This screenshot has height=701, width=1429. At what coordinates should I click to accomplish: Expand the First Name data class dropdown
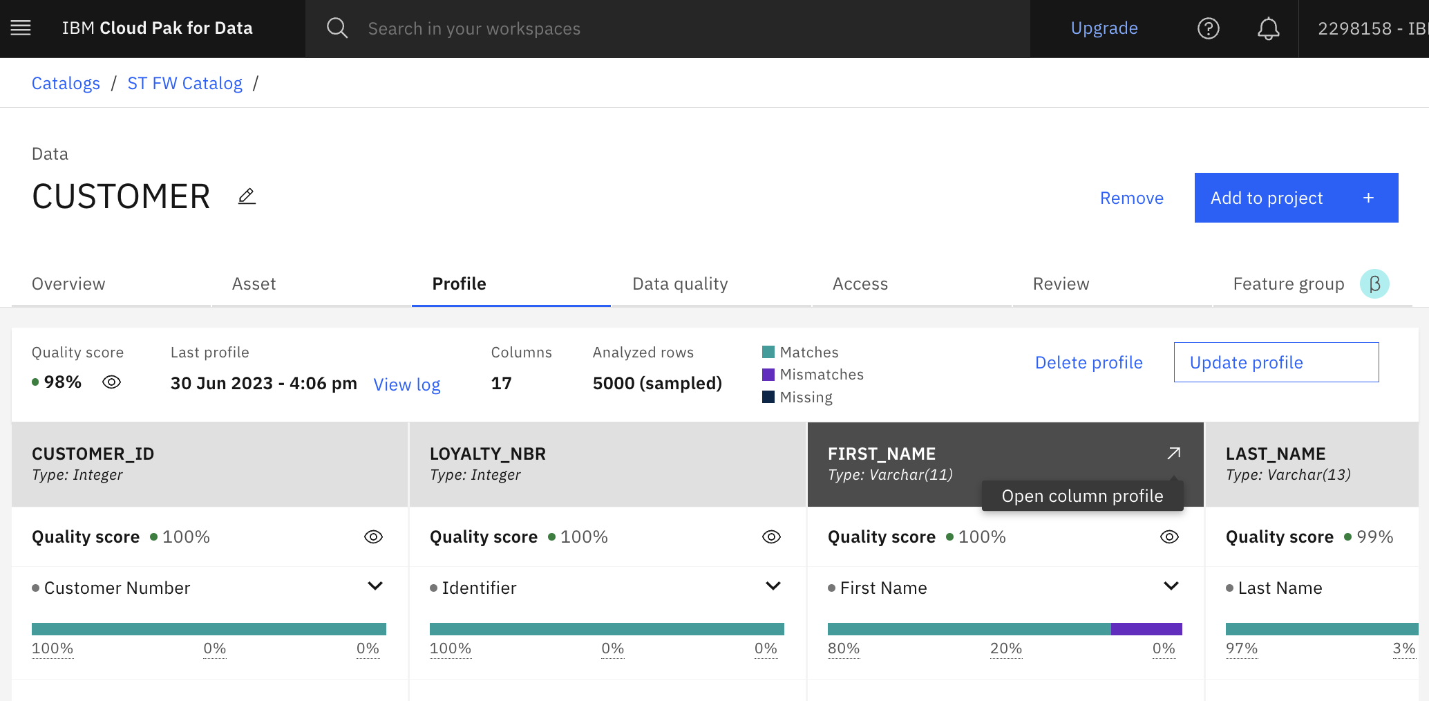pyautogui.click(x=1171, y=586)
